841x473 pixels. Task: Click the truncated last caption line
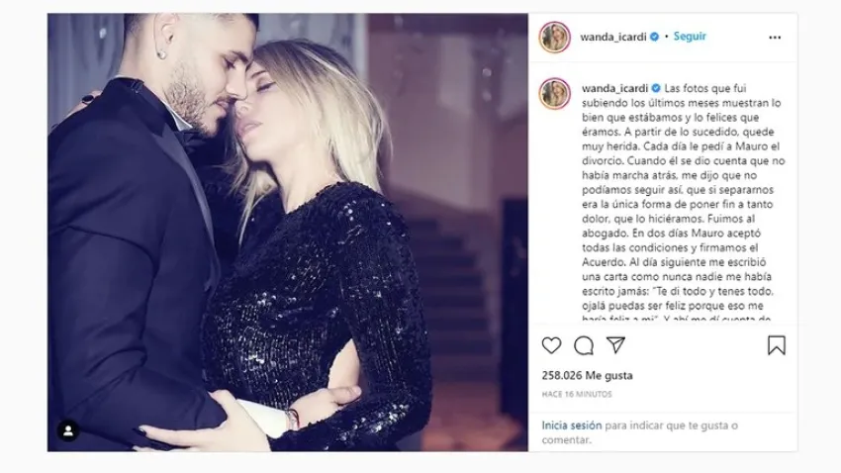(x=677, y=319)
